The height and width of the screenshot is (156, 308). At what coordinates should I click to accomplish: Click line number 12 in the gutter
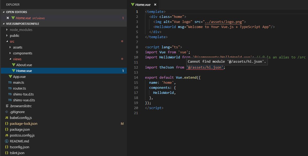click(x=136, y=67)
